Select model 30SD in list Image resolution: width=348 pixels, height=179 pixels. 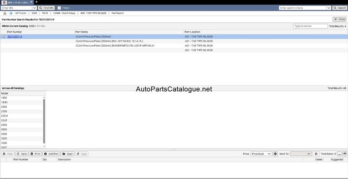21,139
